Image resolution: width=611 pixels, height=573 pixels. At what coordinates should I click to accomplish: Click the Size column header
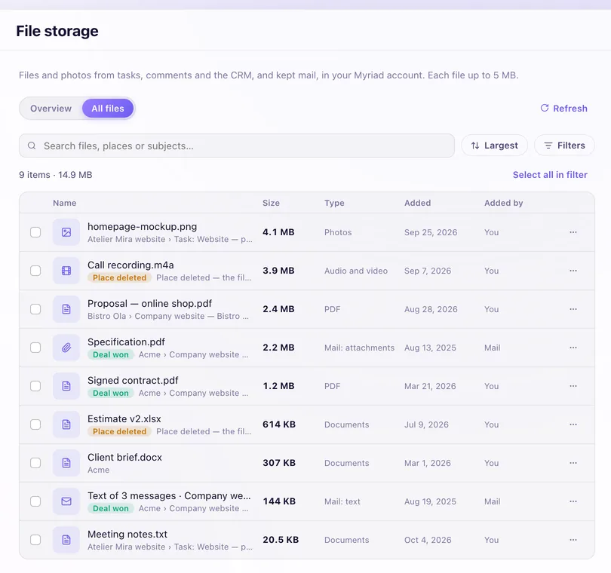(x=272, y=203)
